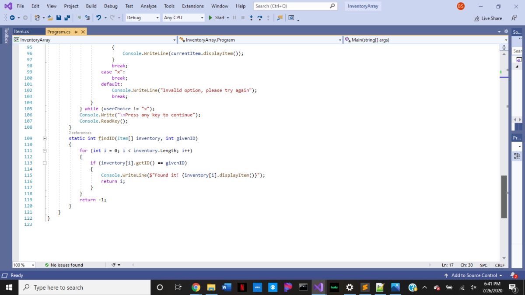The height and width of the screenshot is (295, 525).
Task: Click the No issues found indicator
Action: (64, 265)
